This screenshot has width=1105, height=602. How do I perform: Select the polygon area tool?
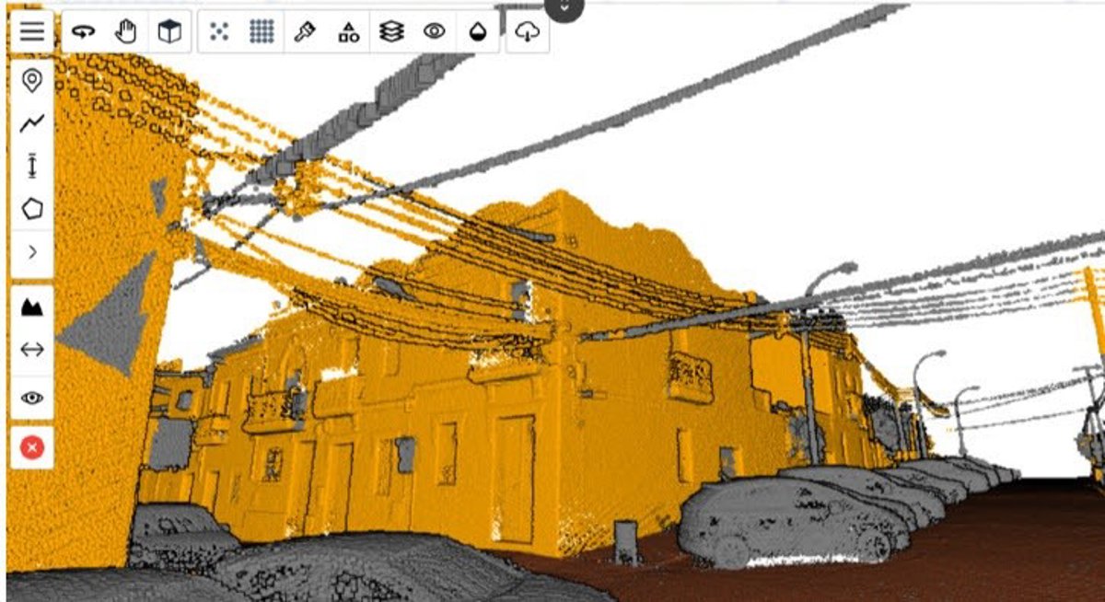coord(32,209)
